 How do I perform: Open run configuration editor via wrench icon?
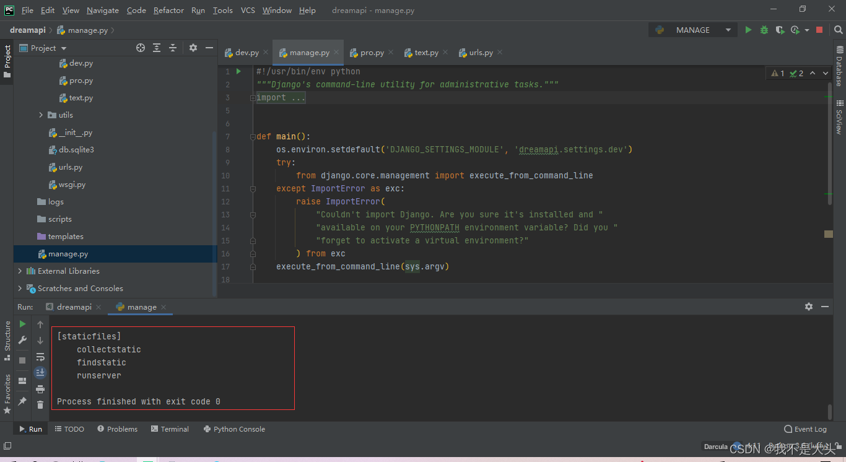tap(22, 340)
